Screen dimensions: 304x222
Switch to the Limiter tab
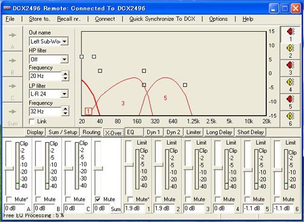(193, 132)
